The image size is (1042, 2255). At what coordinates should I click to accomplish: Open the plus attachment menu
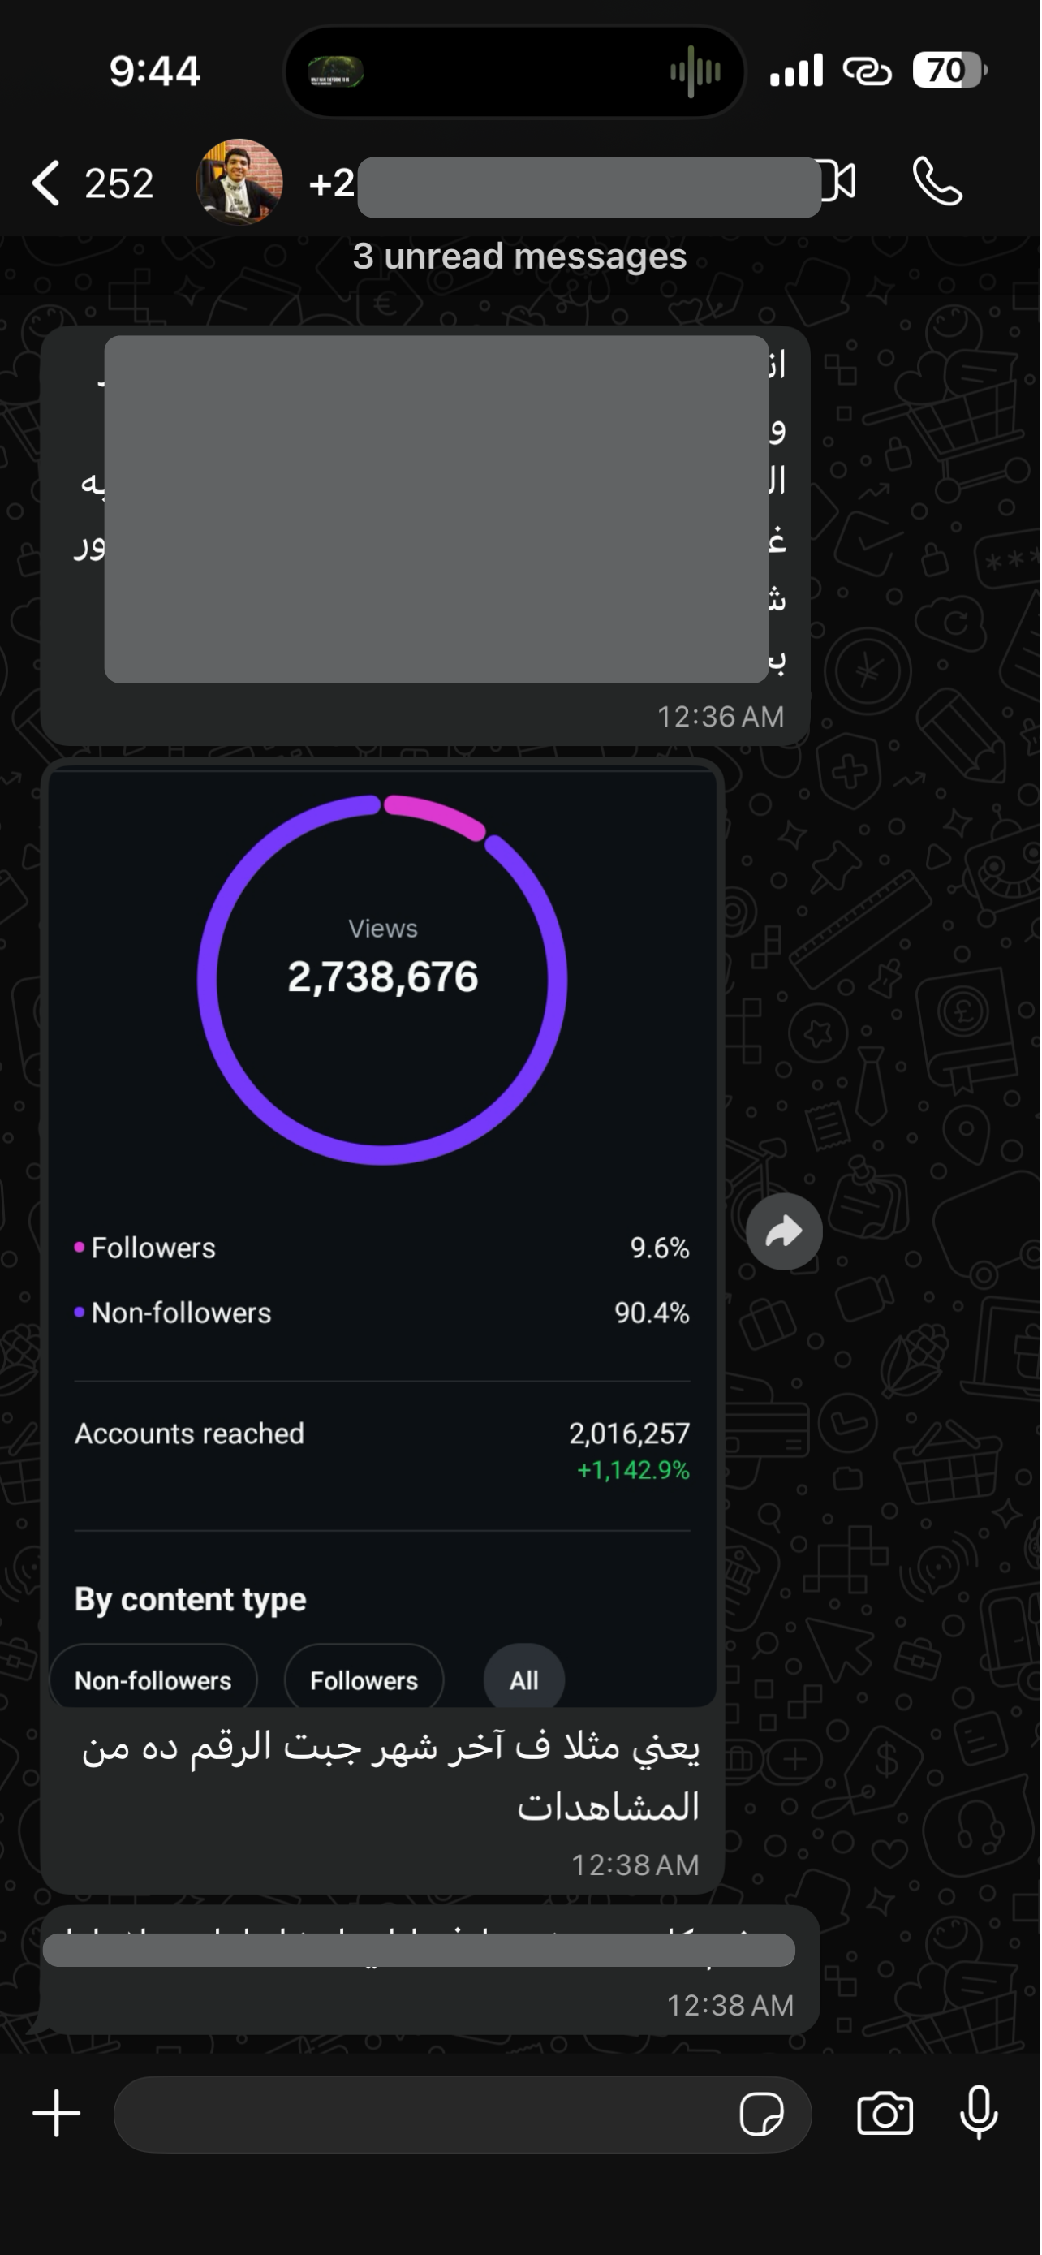coord(57,2113)
